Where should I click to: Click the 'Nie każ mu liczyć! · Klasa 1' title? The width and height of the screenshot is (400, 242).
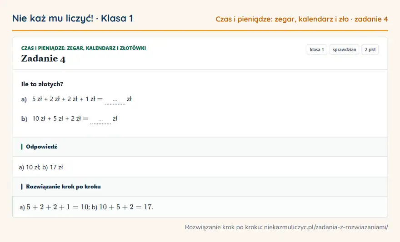coord(72,18)
